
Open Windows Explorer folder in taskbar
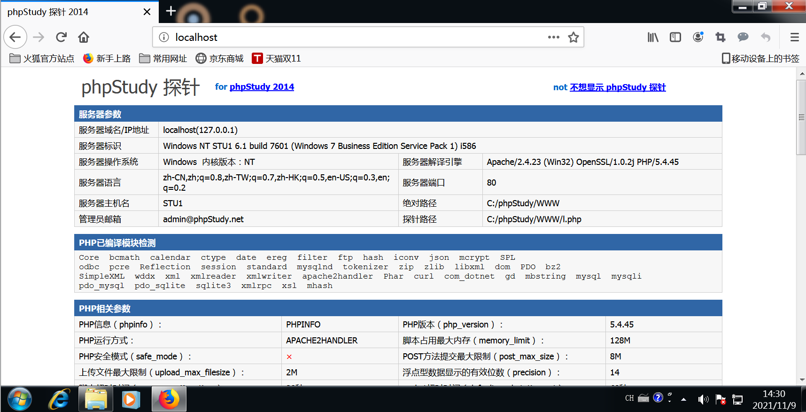click(96, 399)
